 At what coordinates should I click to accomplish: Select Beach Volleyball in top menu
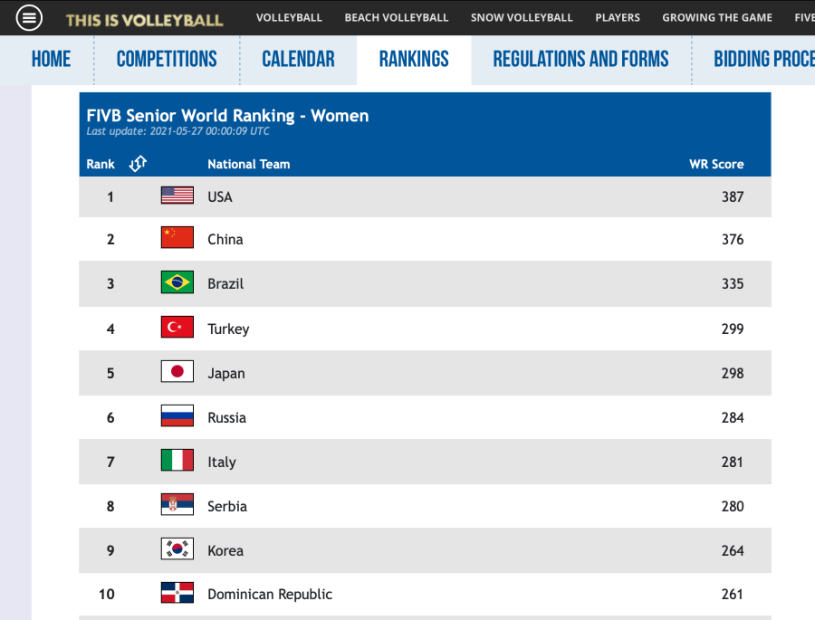[x=396, y=18]
